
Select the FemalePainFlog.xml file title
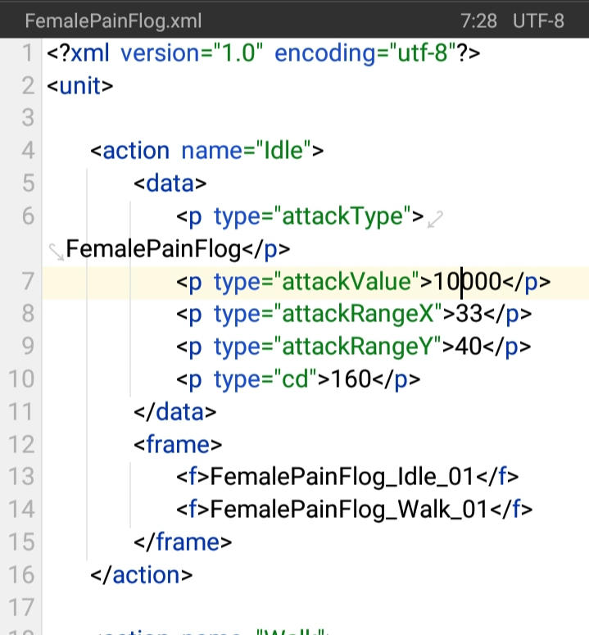point(113,21)
